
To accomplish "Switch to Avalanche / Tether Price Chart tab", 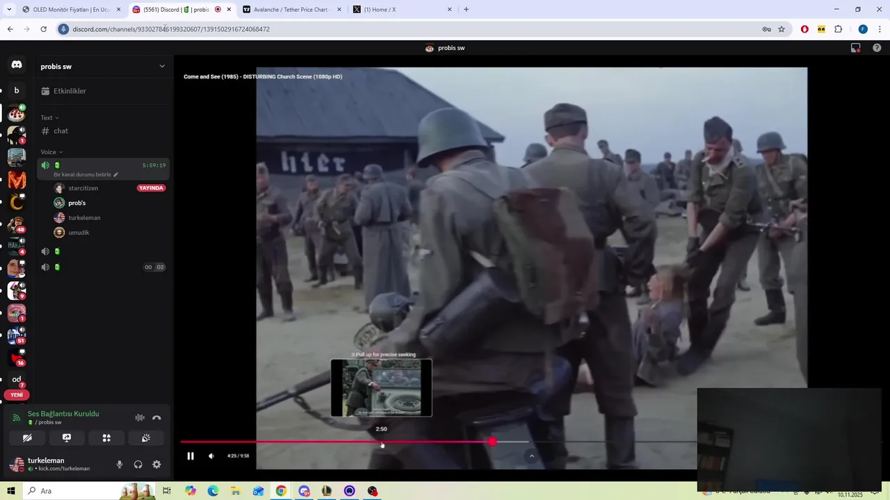I will pos(292,10).
